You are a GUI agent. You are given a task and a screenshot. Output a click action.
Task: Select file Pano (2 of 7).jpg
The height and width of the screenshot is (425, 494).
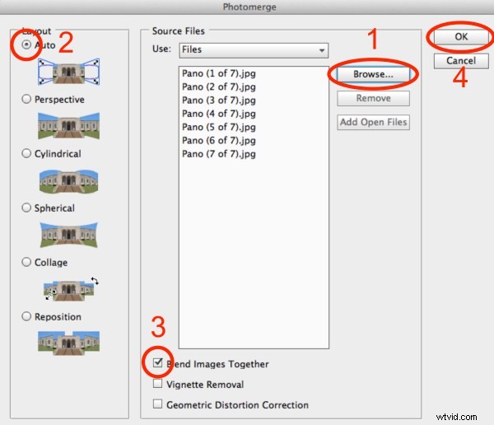click(x=219, y=86)
